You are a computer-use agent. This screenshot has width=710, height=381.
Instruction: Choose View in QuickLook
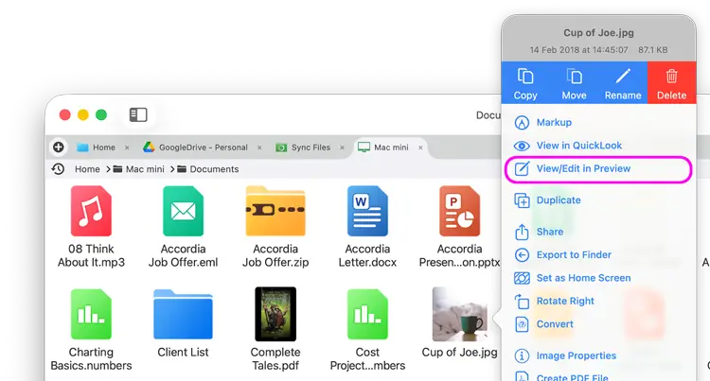point(578,146)
